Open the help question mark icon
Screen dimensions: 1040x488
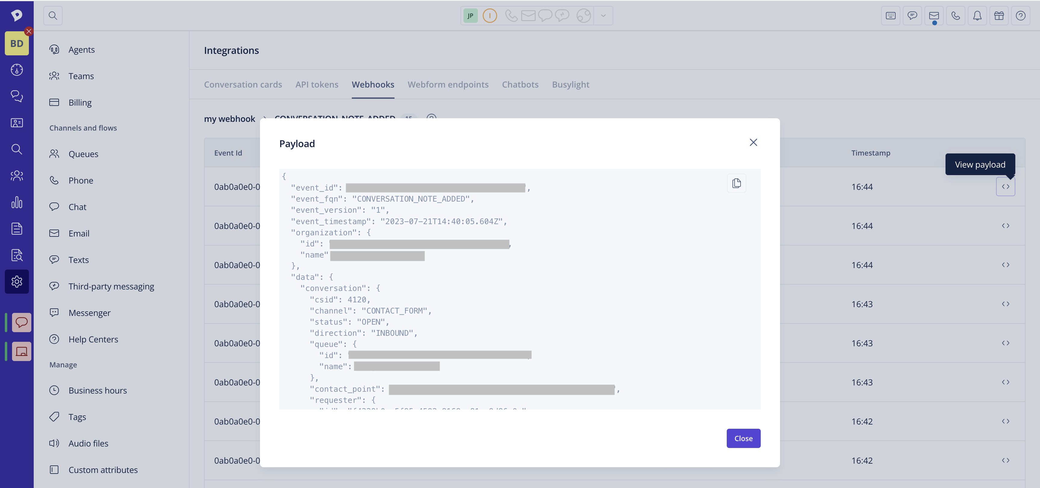click(x=1021, y=16)
